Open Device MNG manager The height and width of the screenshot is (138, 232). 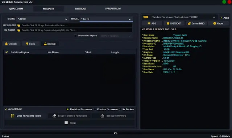pyautogui.click(x=196, y=23)
